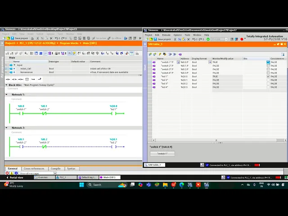288x216 pixels.
Task: Click the yellow lightning modify icon in SIM table toolbar
Action: pyautogui.click(x=160, y=54)
